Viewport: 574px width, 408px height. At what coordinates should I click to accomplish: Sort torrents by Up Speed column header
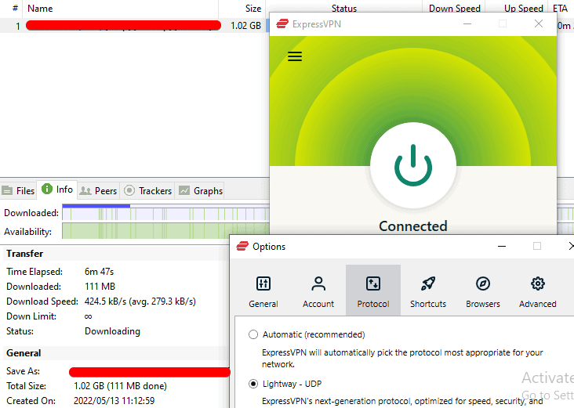coord(517,8)
